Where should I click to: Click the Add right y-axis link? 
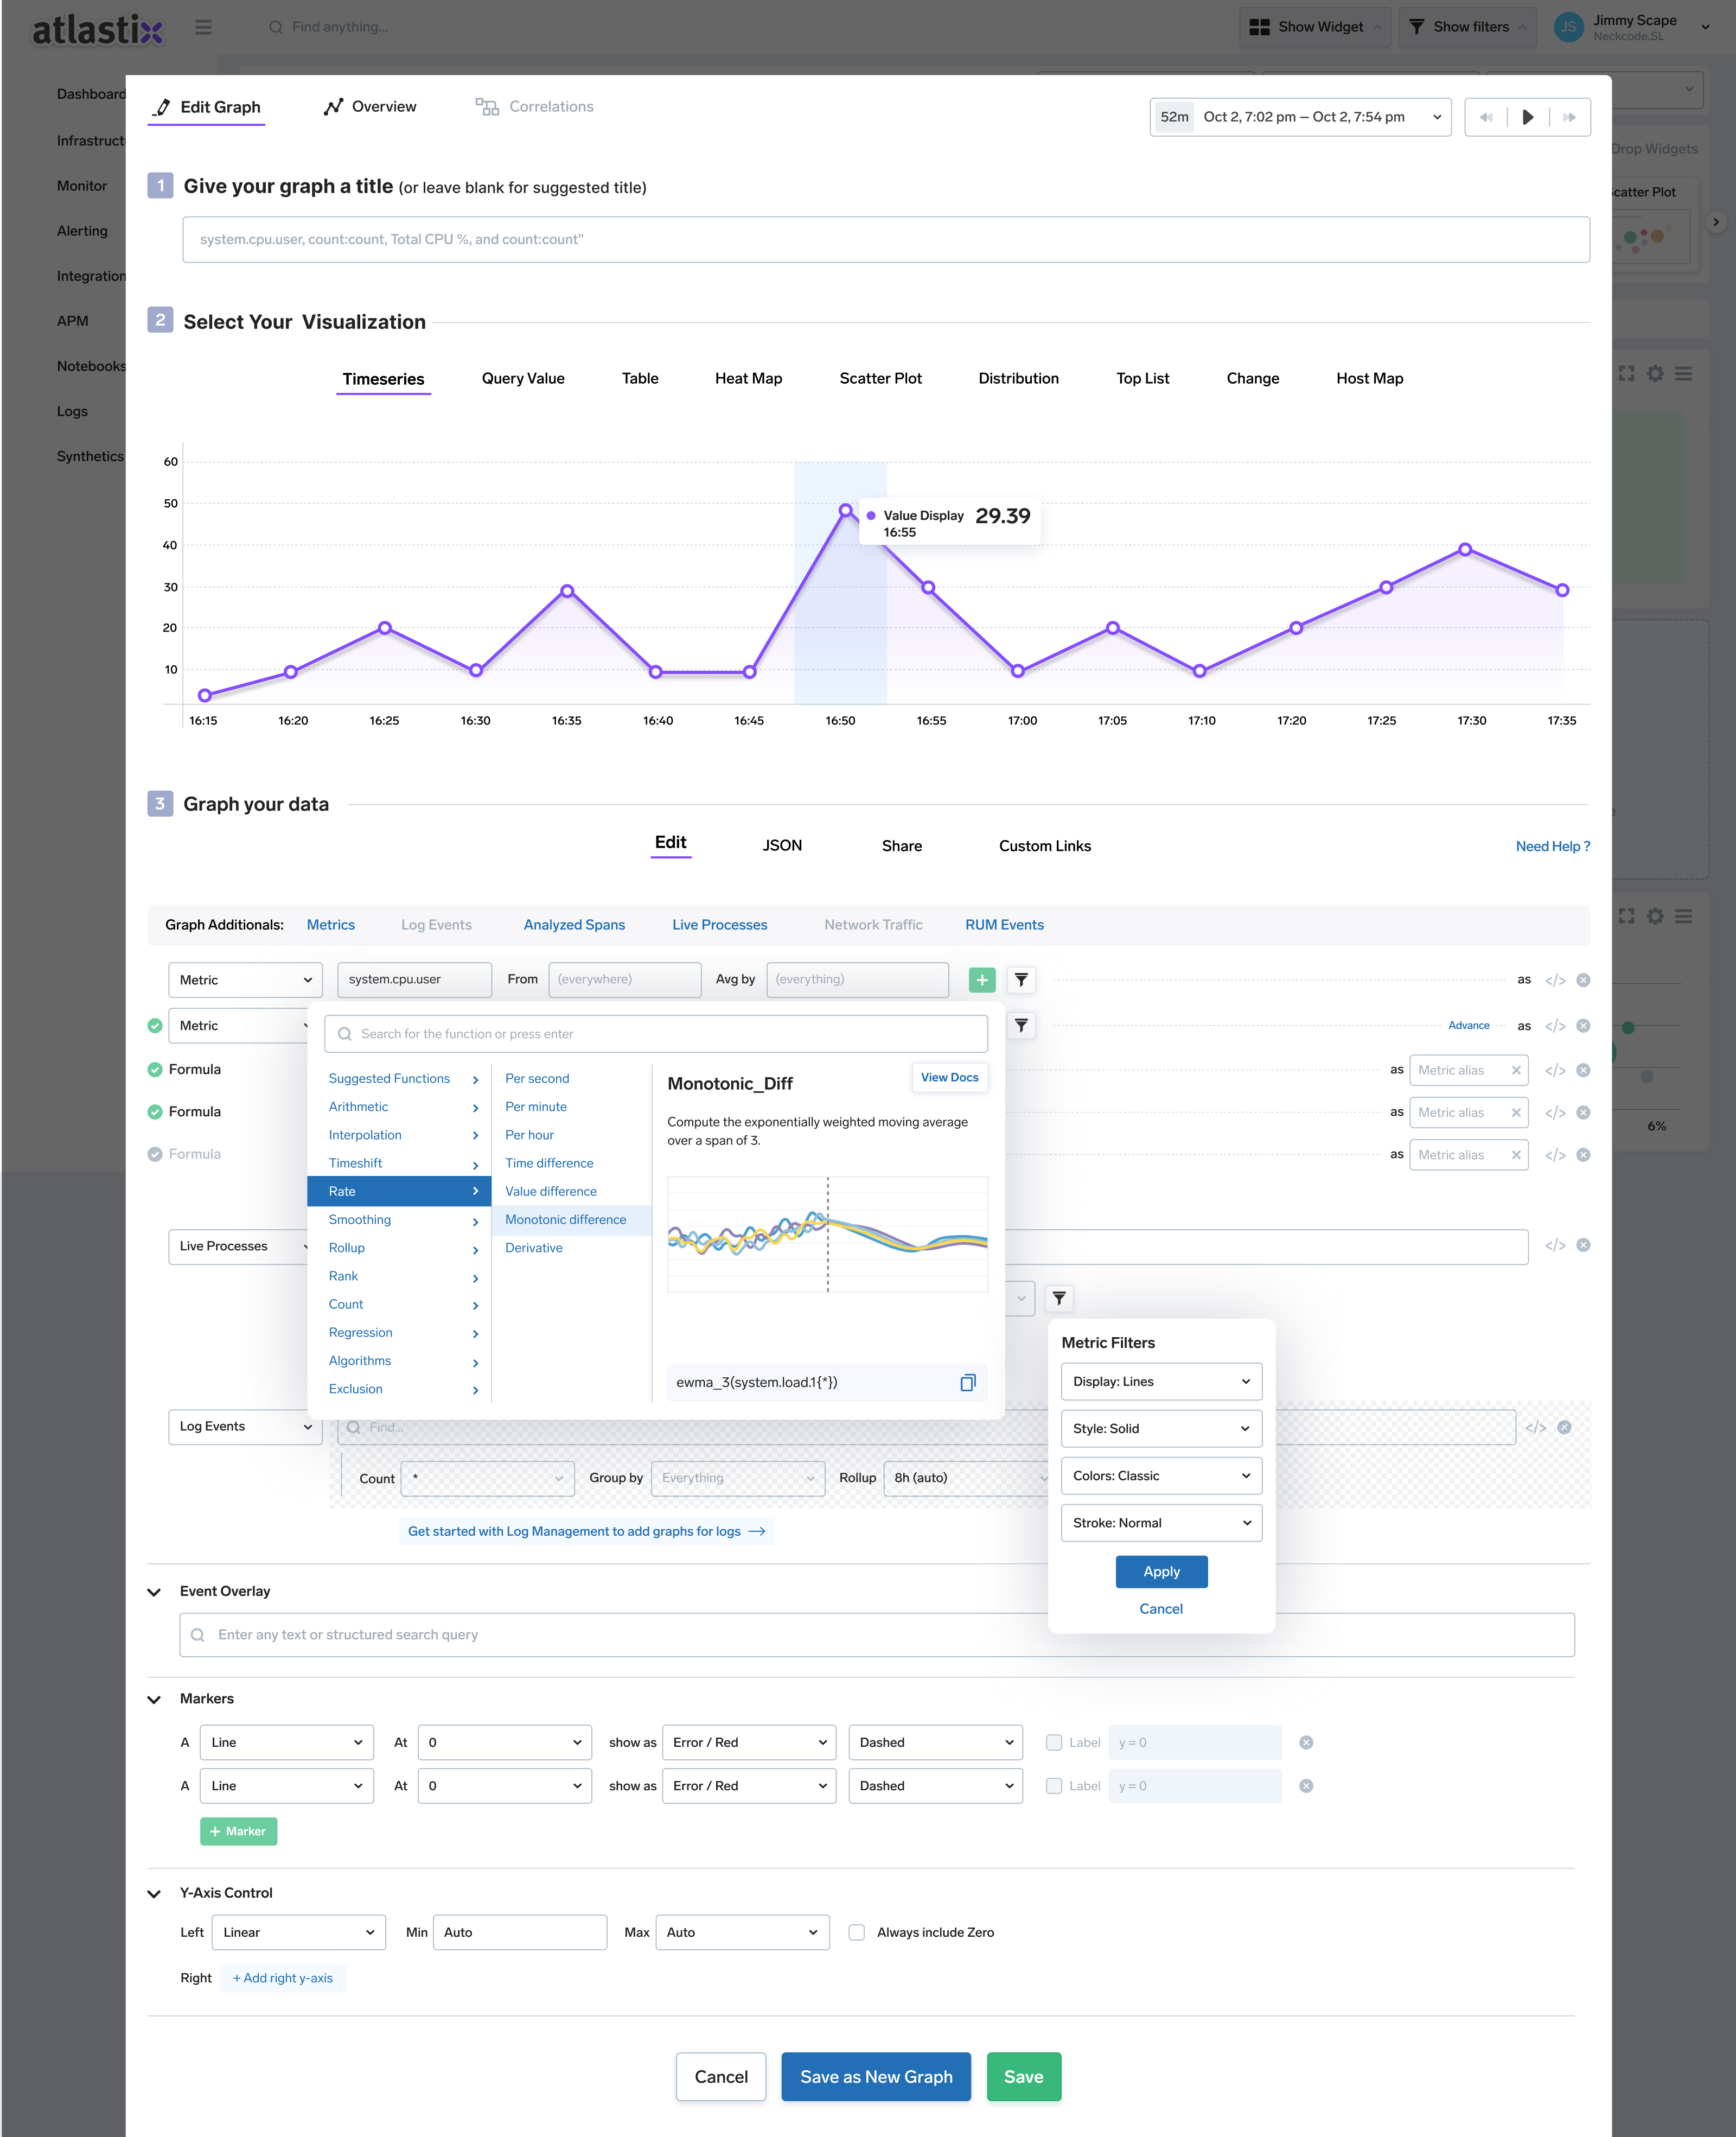[283, 1978]
